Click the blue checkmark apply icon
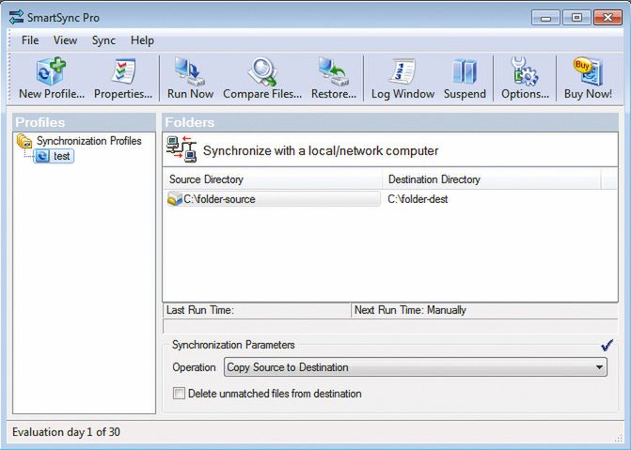 point(607,345)
